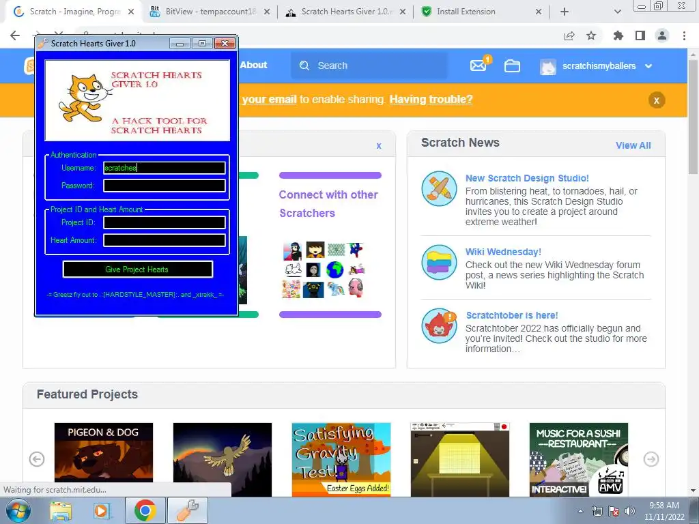Click the Hearts Giver wrench taskbar icon
The image size is (699, 524).
188,510
